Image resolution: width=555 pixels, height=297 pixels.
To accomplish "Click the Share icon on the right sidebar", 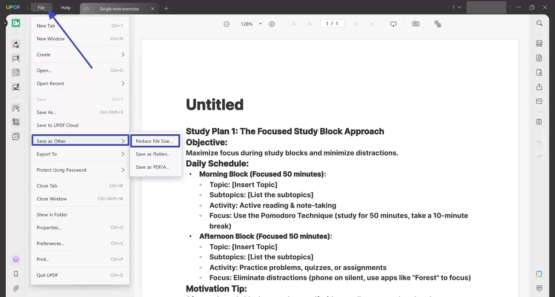I will (x=539, y=87).
